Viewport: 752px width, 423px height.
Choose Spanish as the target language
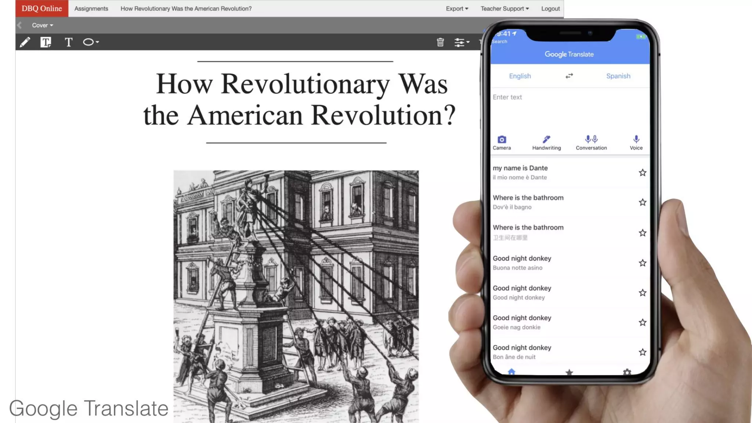(618, 76)
